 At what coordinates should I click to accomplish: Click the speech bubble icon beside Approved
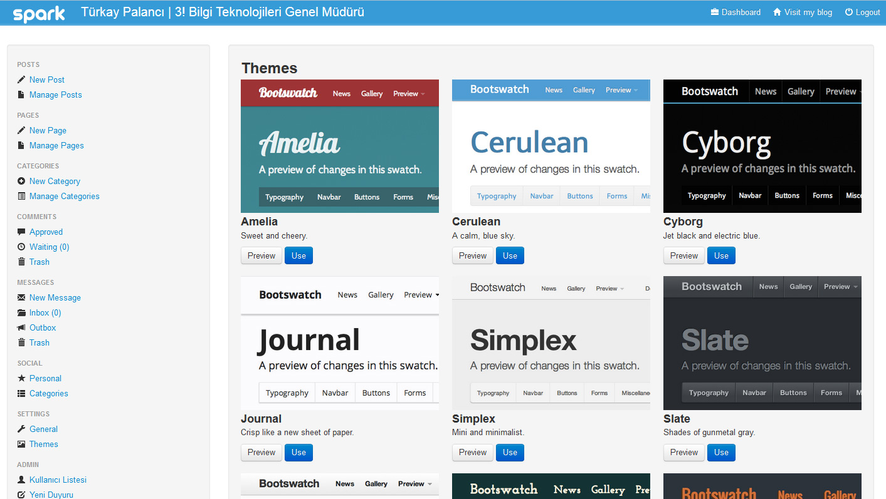pyautogui.click(x=21, y=232)
